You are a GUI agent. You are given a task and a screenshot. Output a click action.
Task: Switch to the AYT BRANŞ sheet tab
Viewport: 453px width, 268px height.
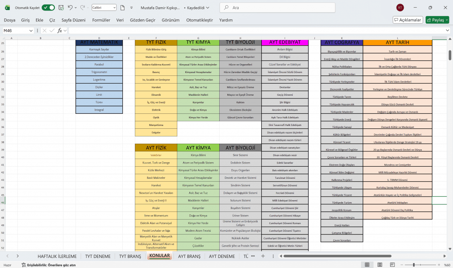tap(189, 256)
